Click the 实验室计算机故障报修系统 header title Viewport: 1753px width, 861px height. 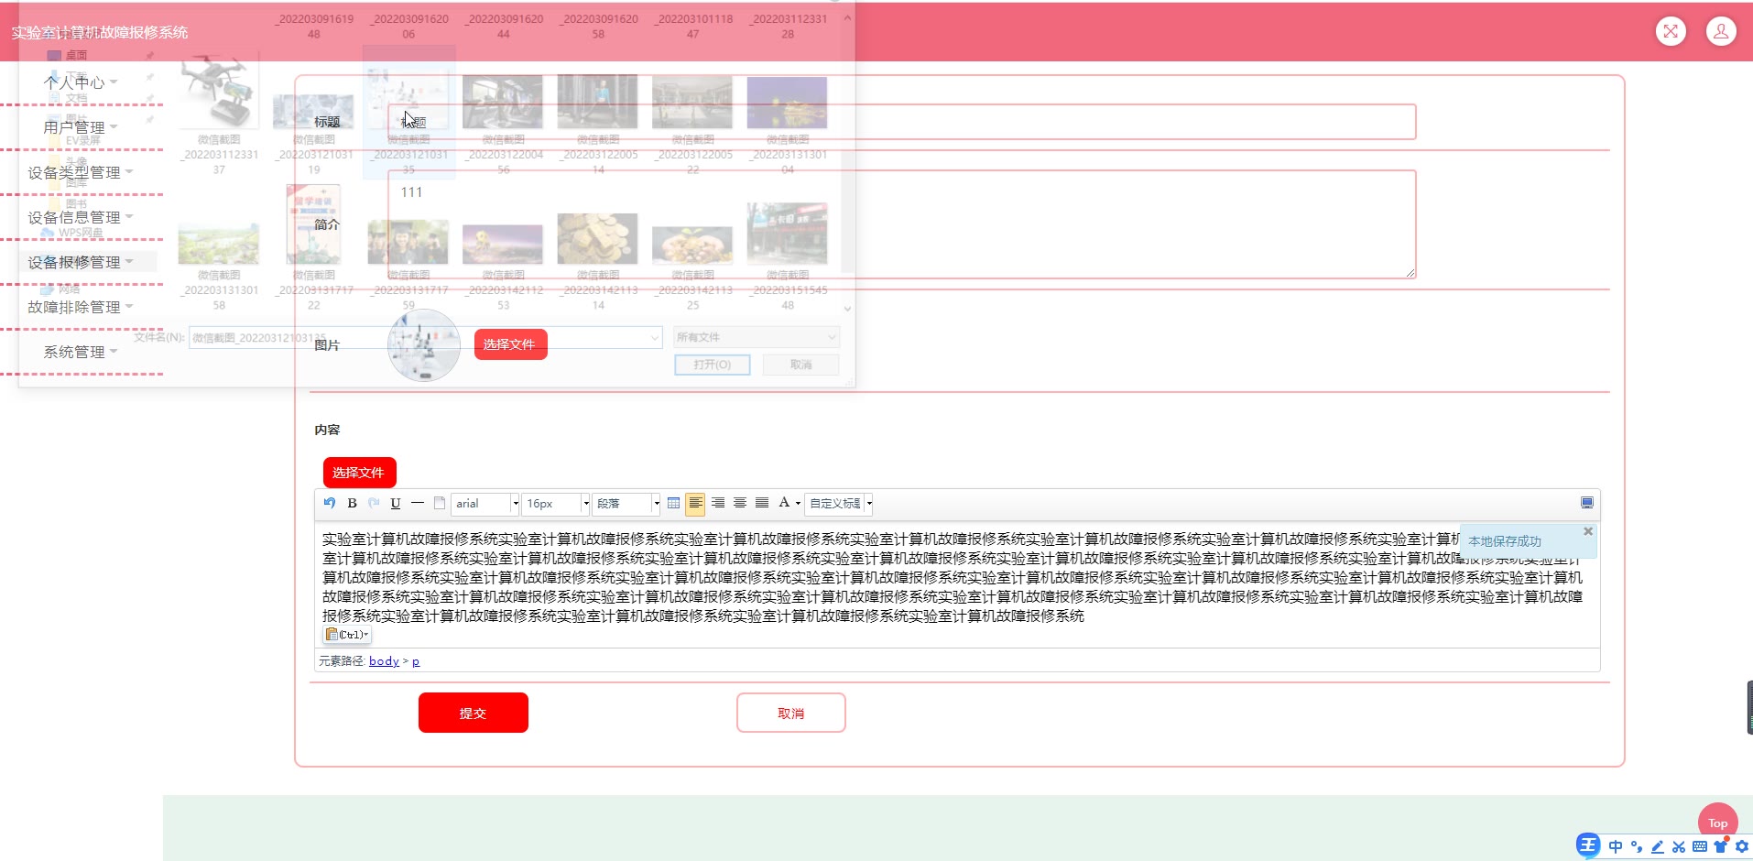[x=100, y=32]
